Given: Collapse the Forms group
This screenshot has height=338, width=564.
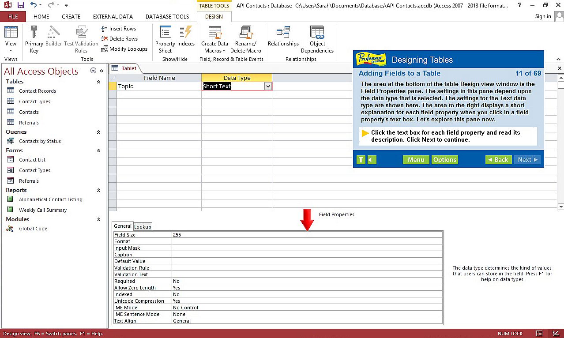Looking at the screenshot, I should (98, 150).
